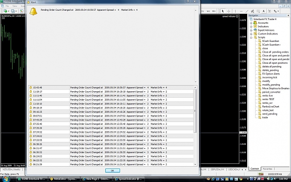The image size is (291, 182).
Task: Select the 'close' script
Action: 265,48
